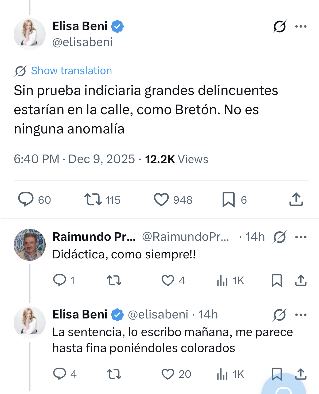Reply to the main post with 60 replies
319x394 pixels.
coord(26,199)
